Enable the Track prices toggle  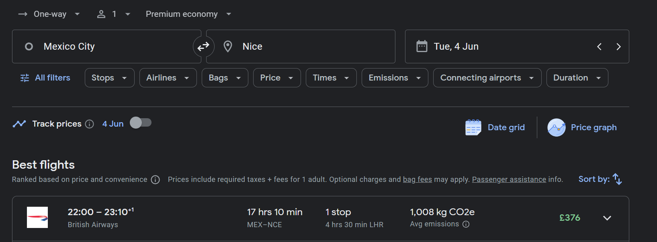pyautogui.click(x=141, y=123)
